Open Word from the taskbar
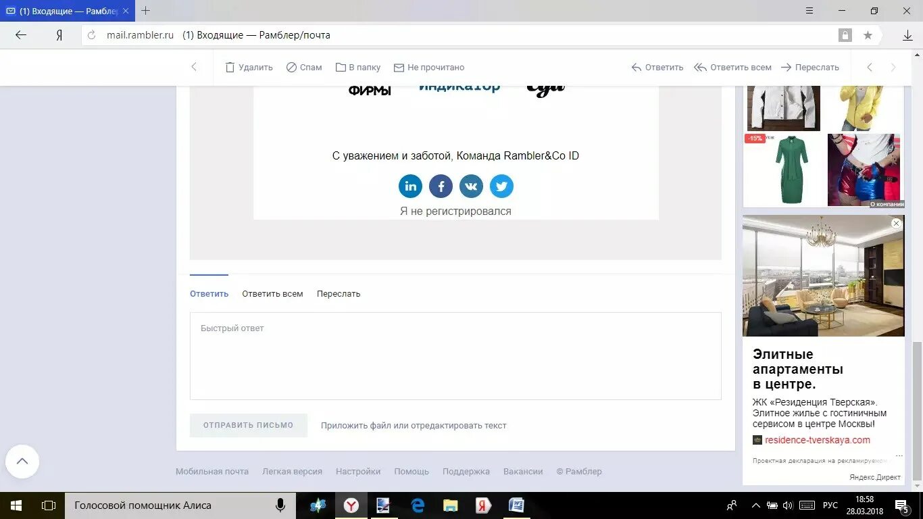 click(516, 505)
